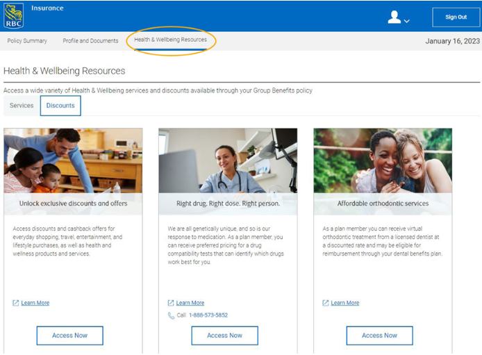Click the user profile avatar icon
This screenshot has height=355, width=482.
point(394,17)
